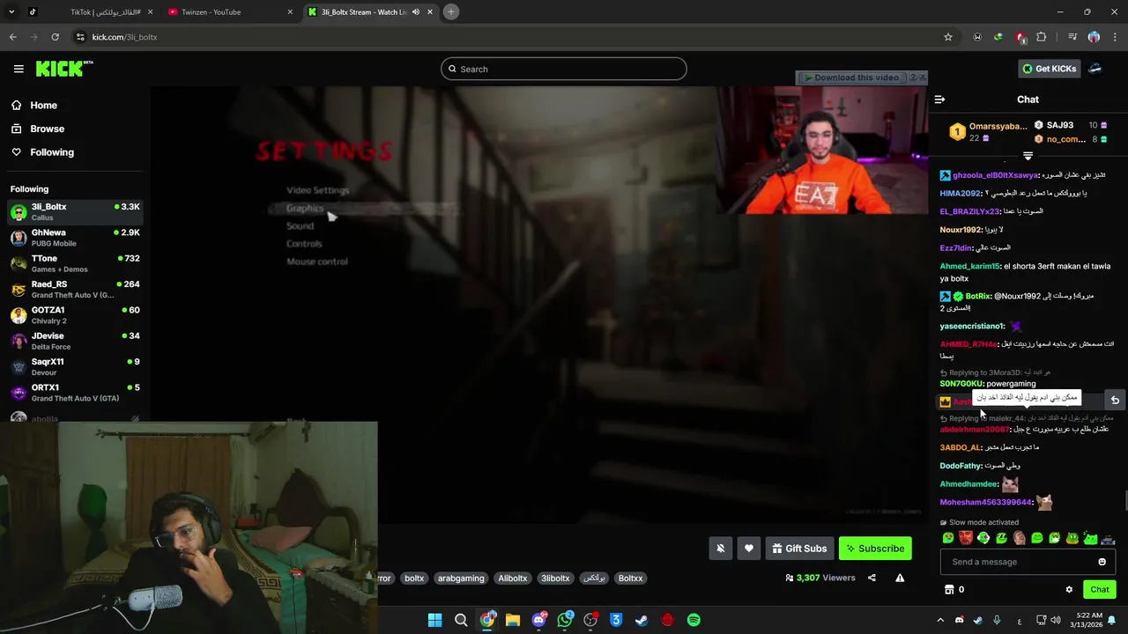Open username Ahmed_karim15 in chat

969,266
